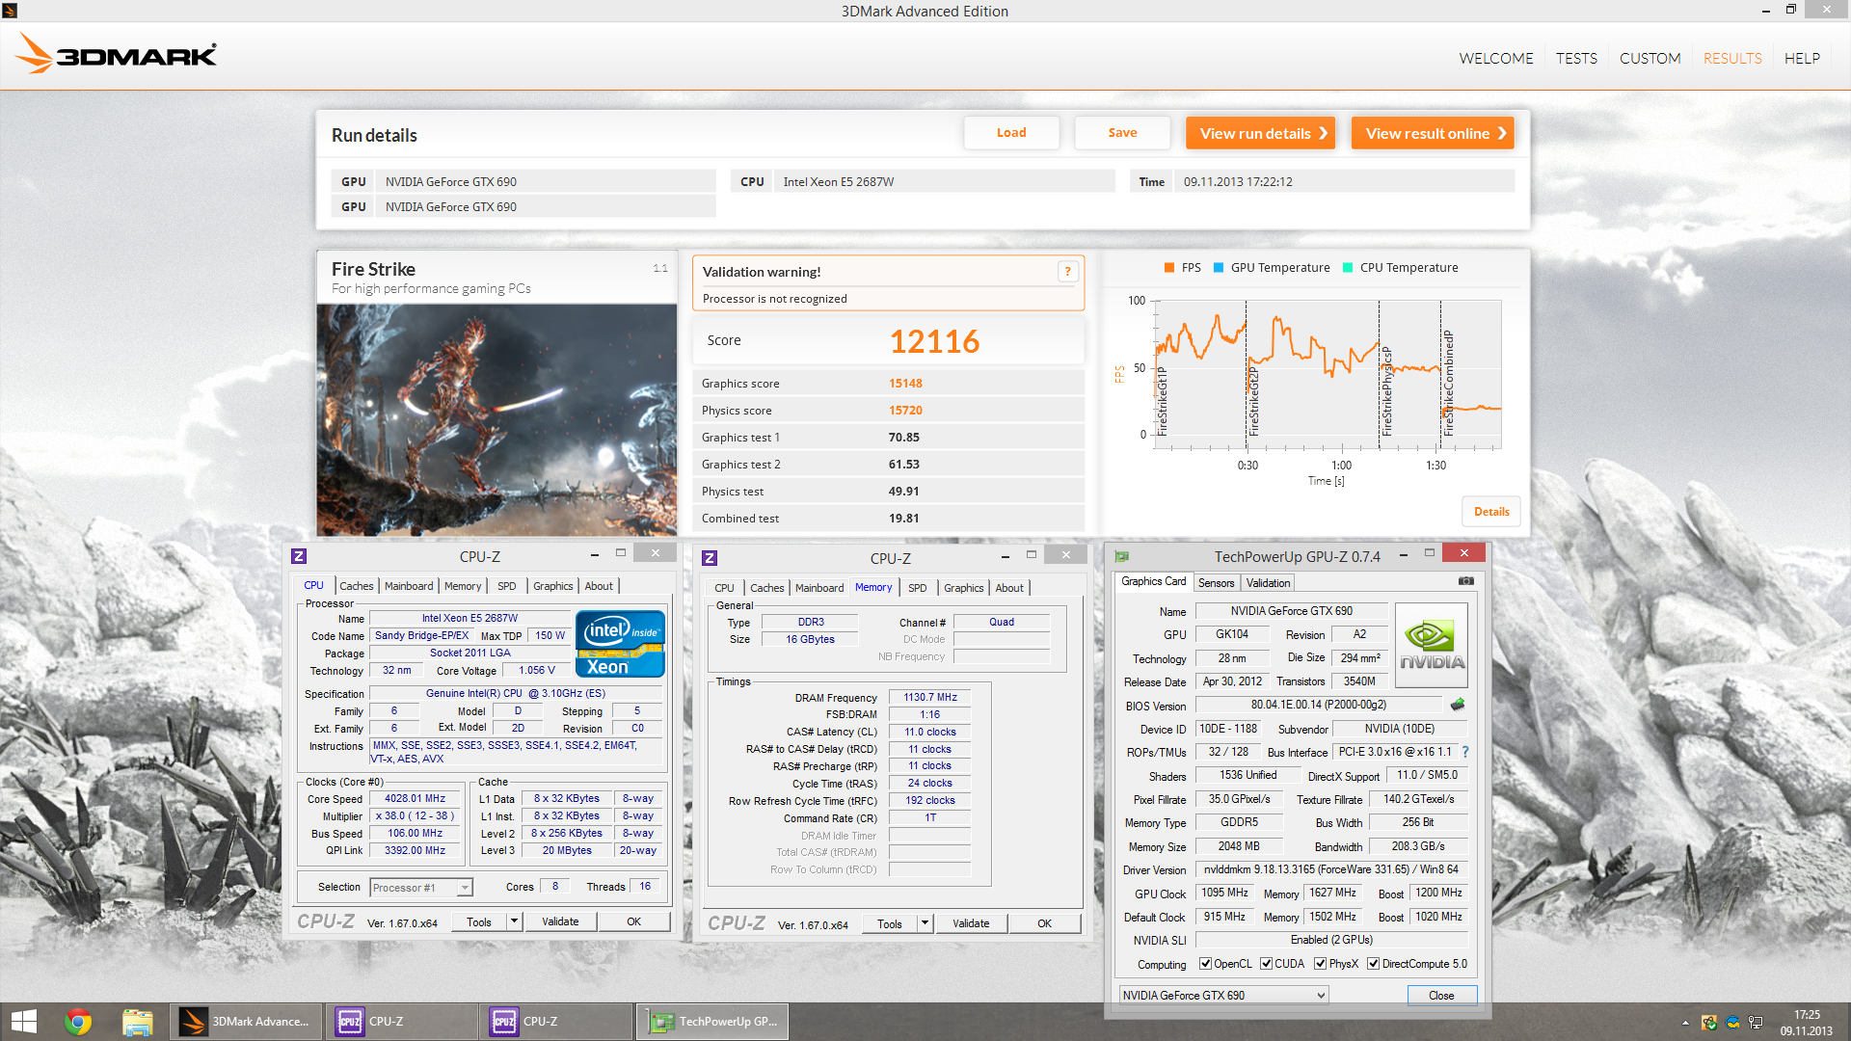Toggle the PhysX checkbox in GPU-Z
The width and height of the screenshot is (1851, 1041).
pos(1320,964)
